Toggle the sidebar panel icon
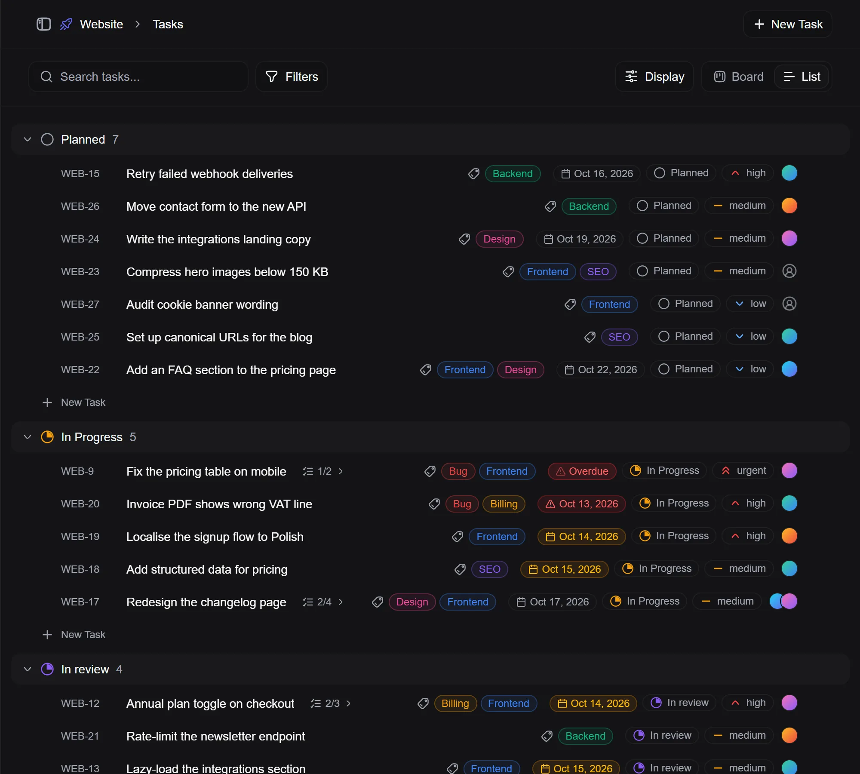Screen dimensions: 860x774 click(43, 24)
